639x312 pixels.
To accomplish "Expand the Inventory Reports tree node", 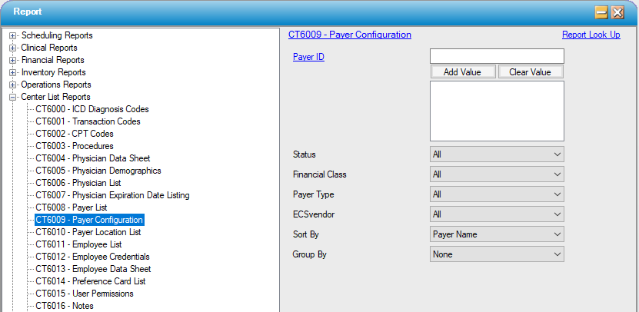I will pos(13,72).
